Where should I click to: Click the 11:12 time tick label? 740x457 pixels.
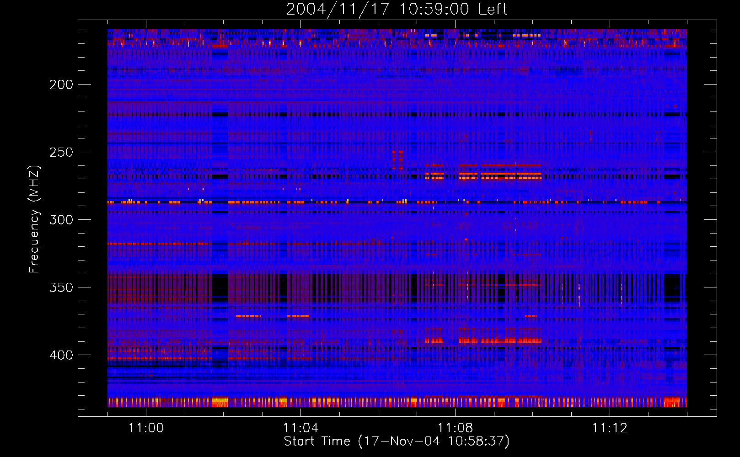click(610, 428)
